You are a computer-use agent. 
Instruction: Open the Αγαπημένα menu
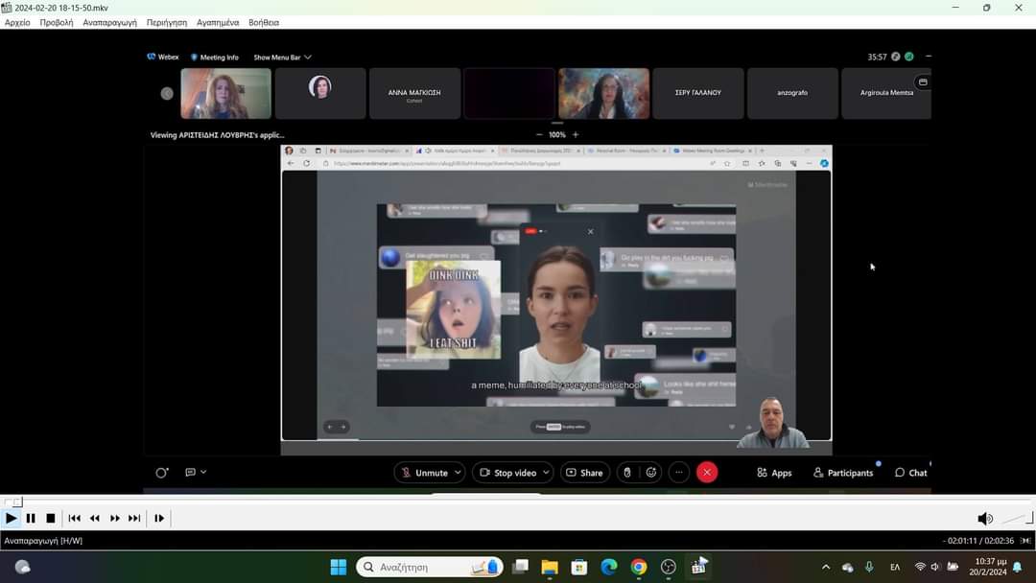tap(218, 22)
